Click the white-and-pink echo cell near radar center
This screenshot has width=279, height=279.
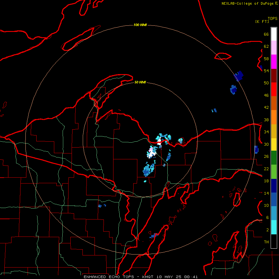(x=151, y=153)
